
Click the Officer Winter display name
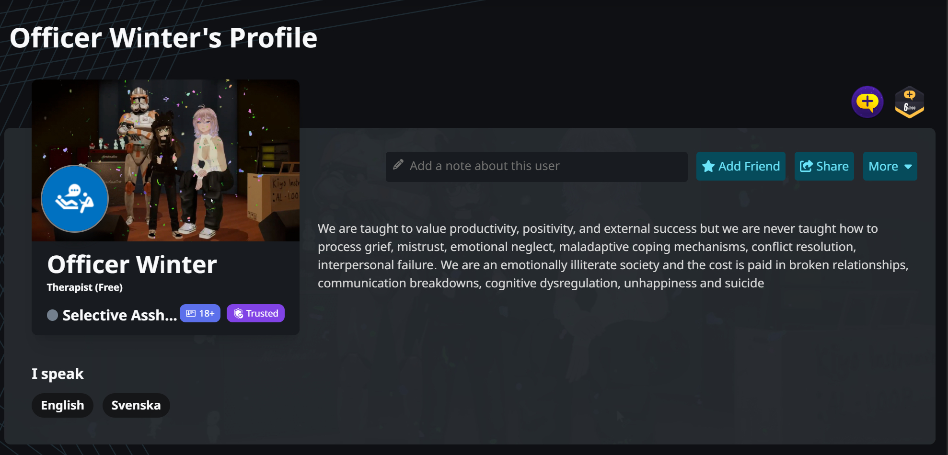tap(132, 264)
